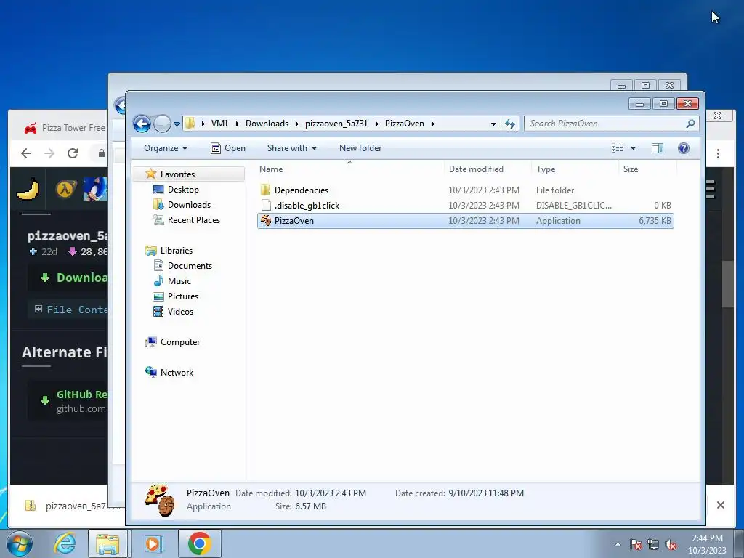The height and width of the screenshot is (558, 744).
Task: Select Libraries in the navigation pane
Action: tap(176, 251)
